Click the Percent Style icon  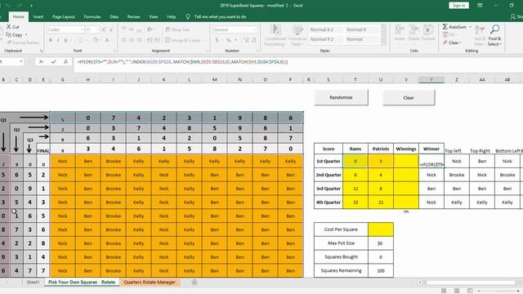[229, 40]
